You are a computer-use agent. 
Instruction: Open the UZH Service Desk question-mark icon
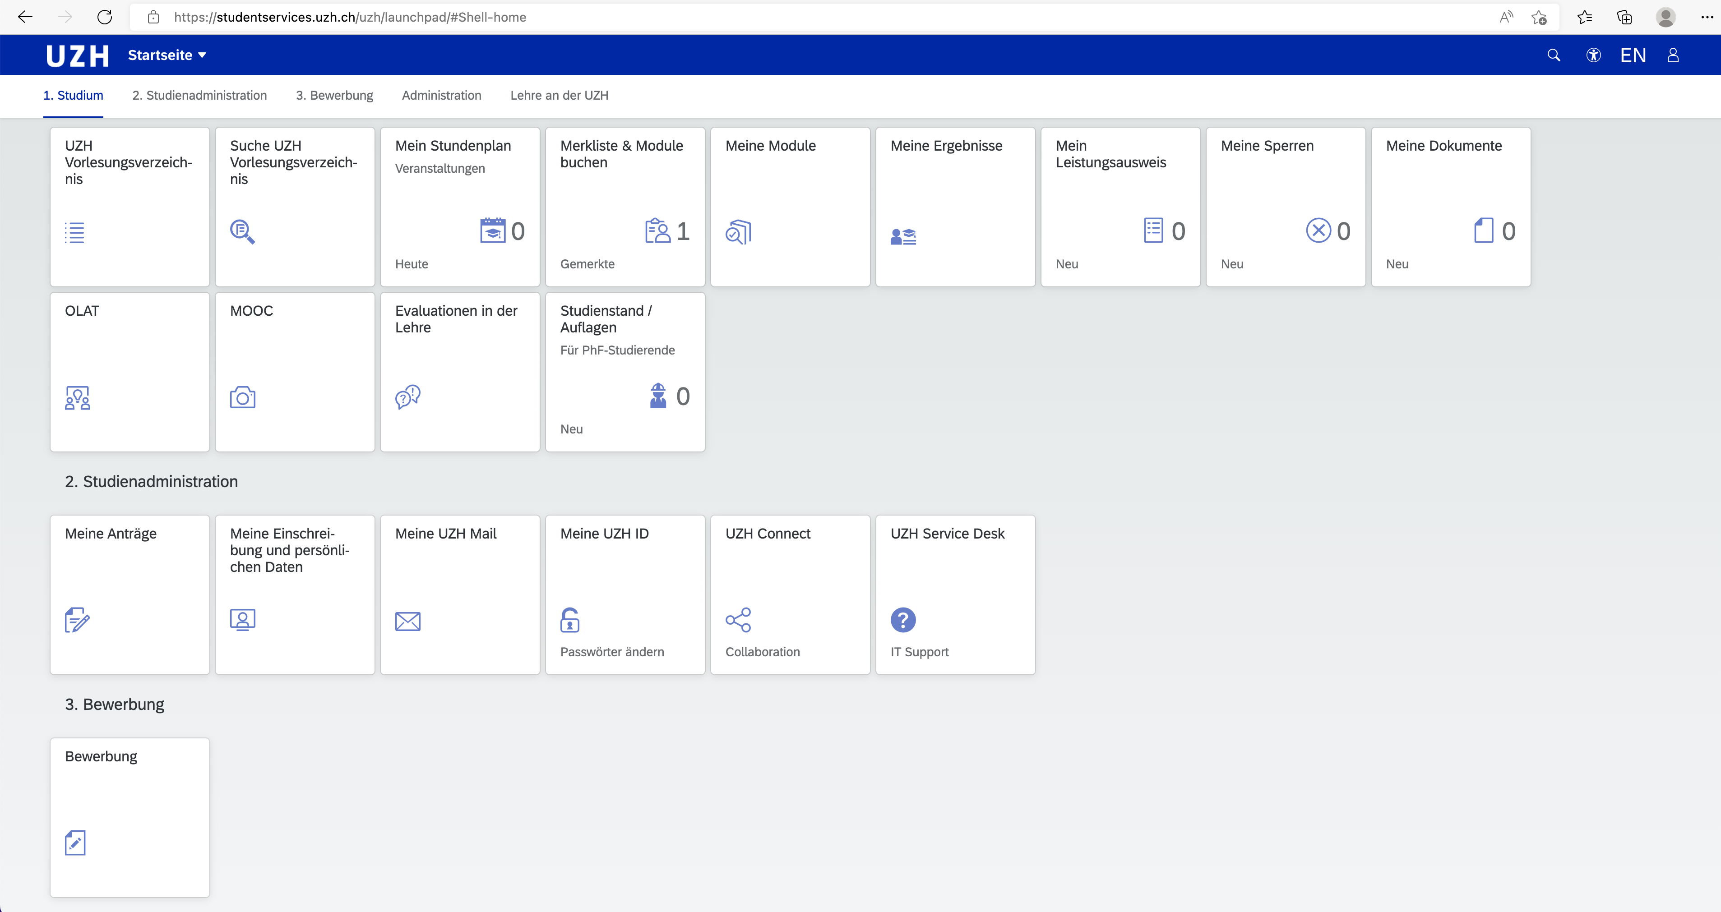[903, 620]
